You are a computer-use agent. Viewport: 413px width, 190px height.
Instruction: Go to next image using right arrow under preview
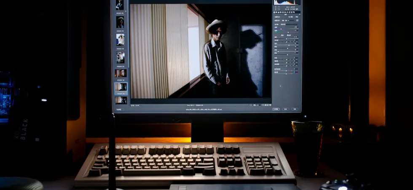(x=252, y=105)
